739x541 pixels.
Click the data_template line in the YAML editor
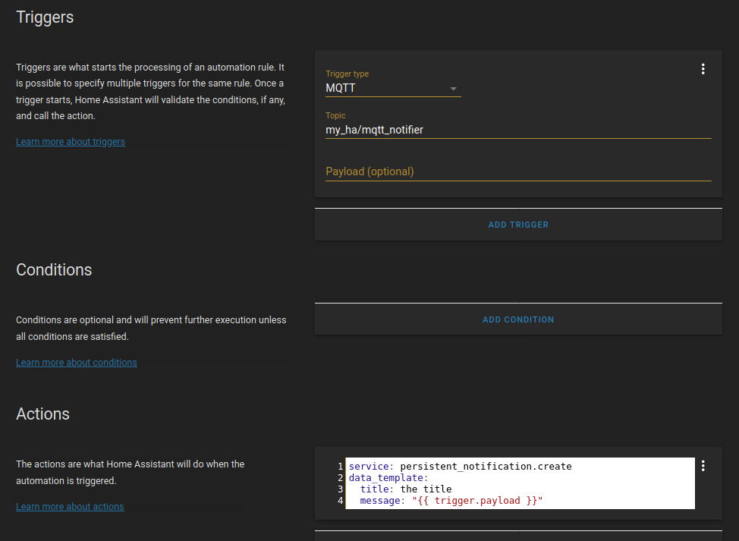tap(388, 478)
